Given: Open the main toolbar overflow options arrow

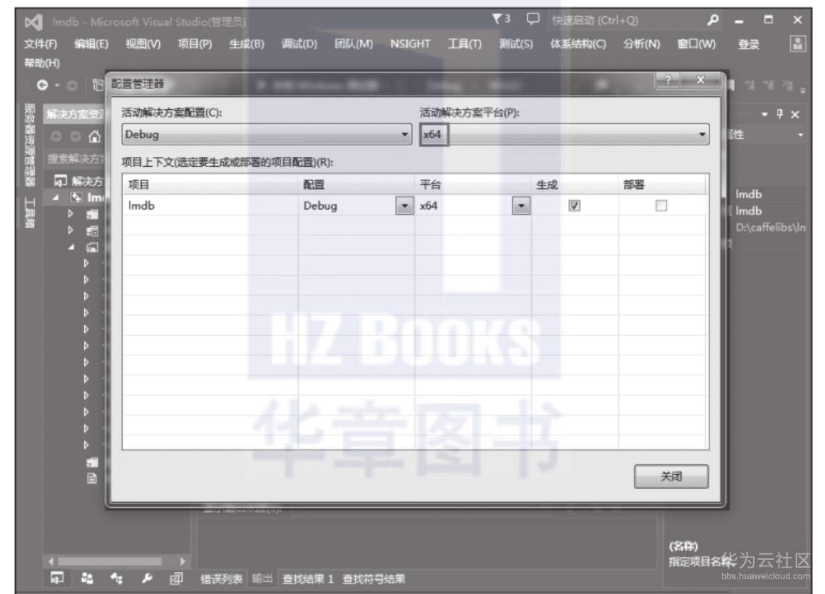Looking at the screenshot, I should click(803, 91).
